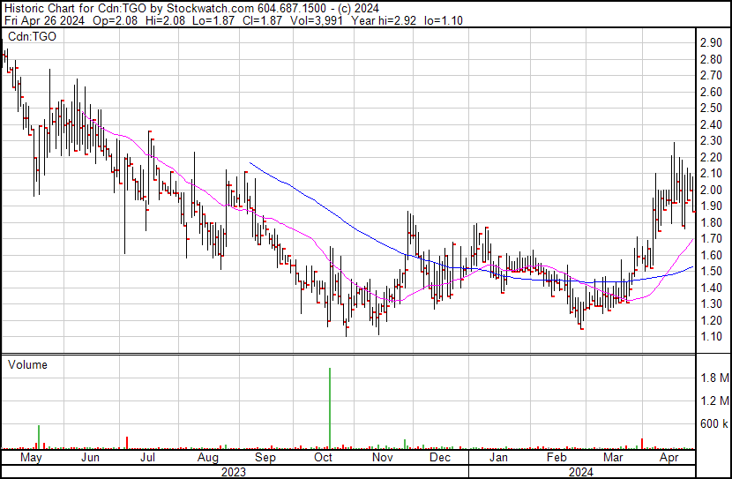Image resolution: width=732 pixels, height=479 pixels.
Task: Click the green May volume bar
Action: click(39, 437)
